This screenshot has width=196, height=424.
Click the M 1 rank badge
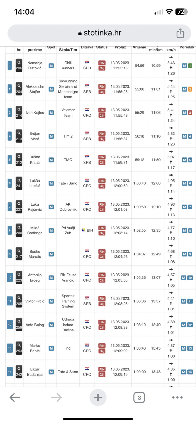(187, 66)
